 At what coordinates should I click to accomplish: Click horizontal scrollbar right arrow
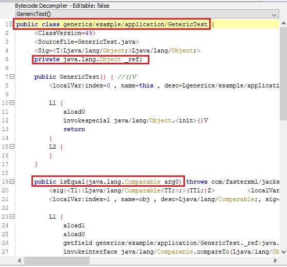coord(275,260)
